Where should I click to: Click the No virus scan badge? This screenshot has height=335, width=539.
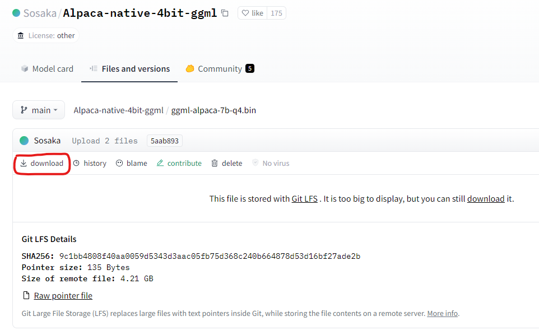point(271,163)
